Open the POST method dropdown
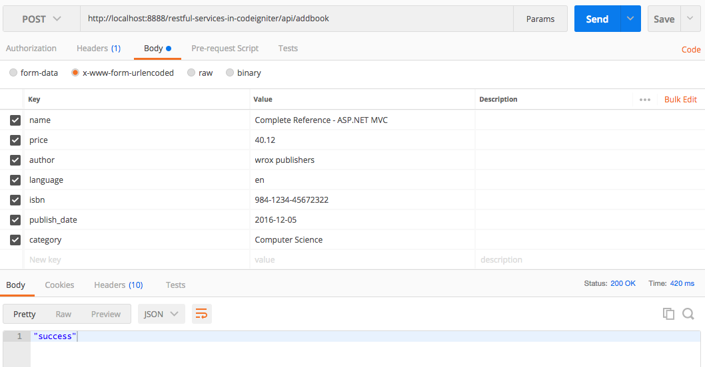Viewport: 705px width, 367px height. 41,19
